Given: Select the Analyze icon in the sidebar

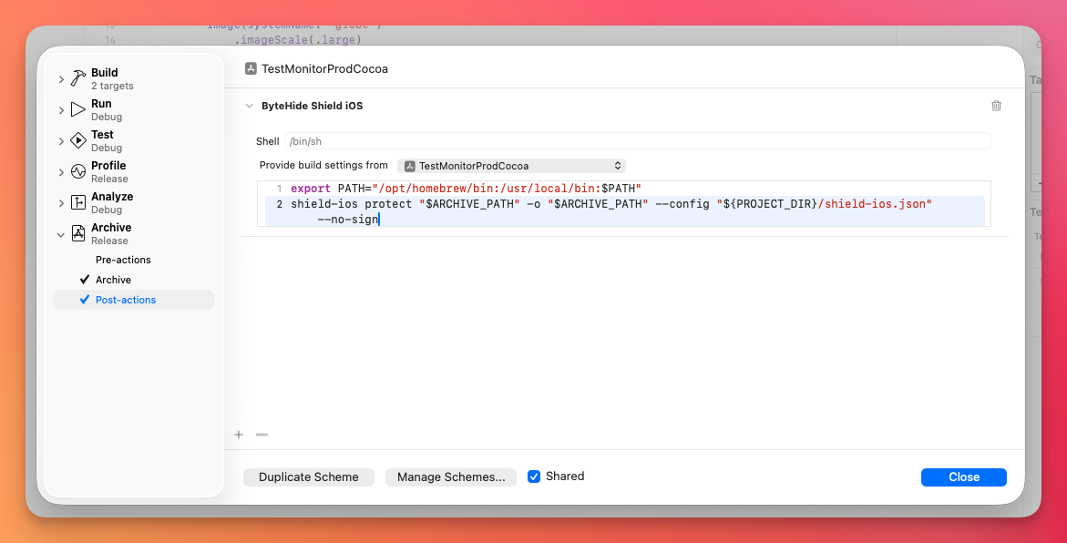Looking at the screenshot, I should tap(78, 201).
